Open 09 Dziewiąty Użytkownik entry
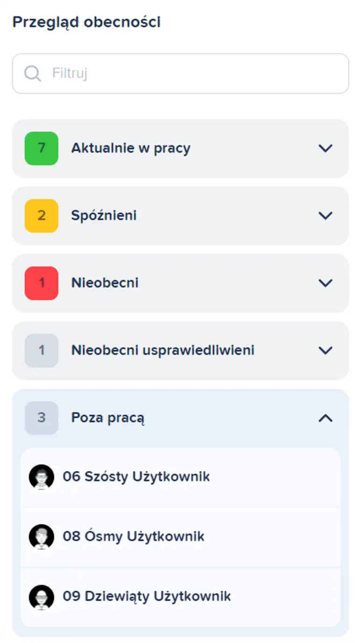 coord(147,596)
